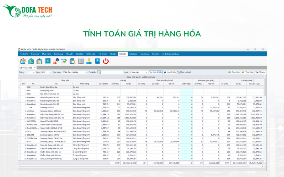The height and width of the screenshot is (177, 284).
Task: Click the magnifier document search icon
Action: pos(72,61)
